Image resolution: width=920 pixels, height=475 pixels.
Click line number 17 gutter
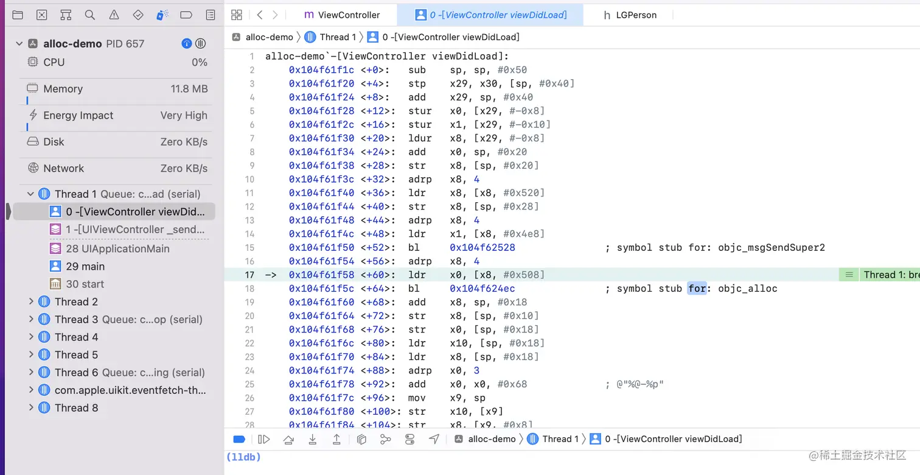point(249,275)
